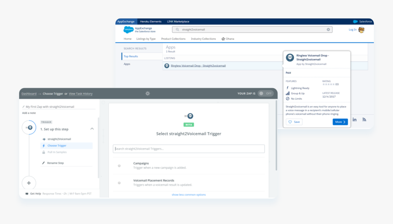This screenshot has height=224, width=393.
Task: Click Get Help in Zapier footer
Action: pos(36,194)
